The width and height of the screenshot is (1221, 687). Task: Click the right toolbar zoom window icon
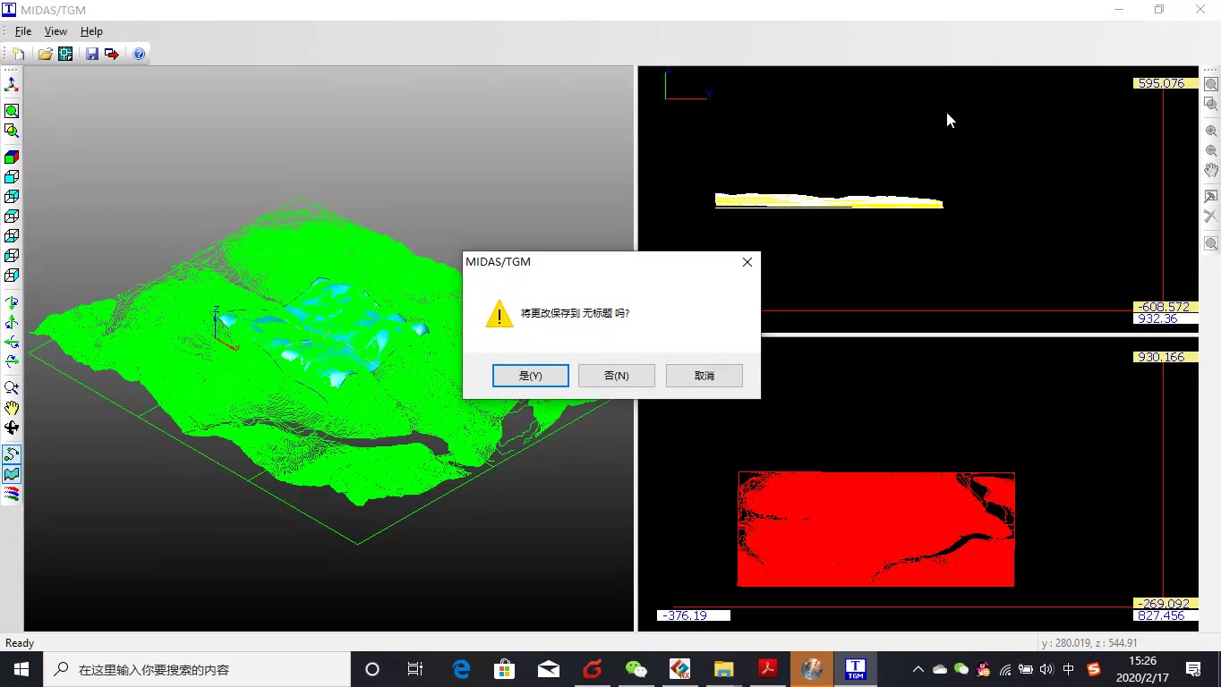(x=1211, y=104)
